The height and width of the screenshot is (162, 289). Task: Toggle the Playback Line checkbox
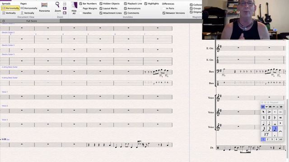(126, 4)
